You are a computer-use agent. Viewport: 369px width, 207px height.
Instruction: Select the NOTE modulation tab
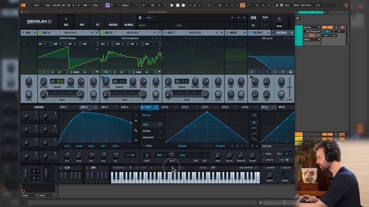coord(282,108)
